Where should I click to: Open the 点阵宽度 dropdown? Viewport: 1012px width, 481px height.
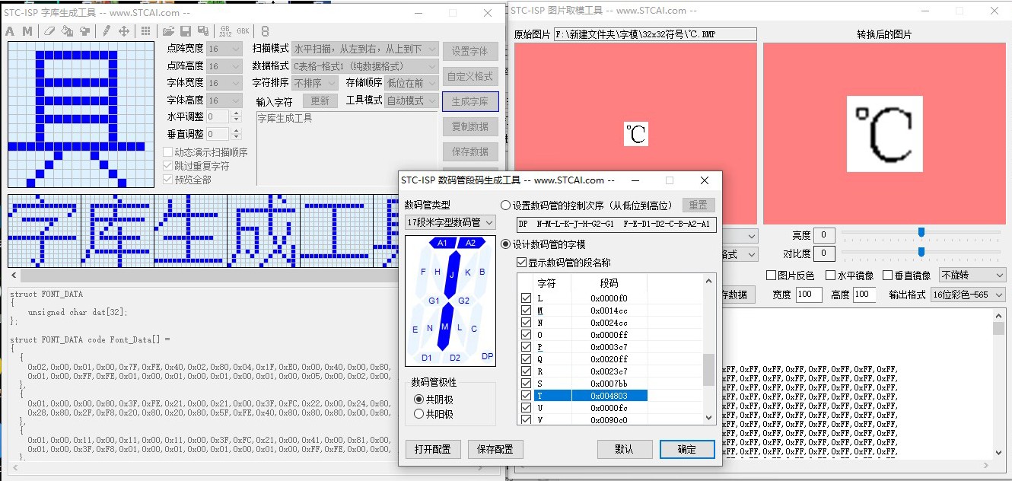(x=224, y=48)
